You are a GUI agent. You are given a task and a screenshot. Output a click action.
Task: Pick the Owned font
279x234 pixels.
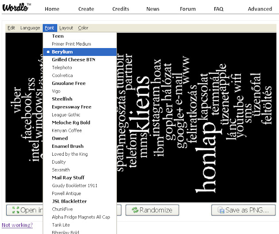coord(80,138)
